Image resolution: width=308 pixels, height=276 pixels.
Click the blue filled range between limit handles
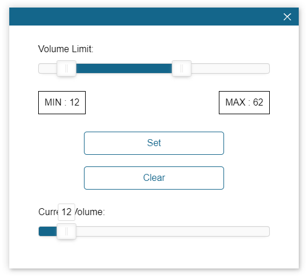click(124, 68)
